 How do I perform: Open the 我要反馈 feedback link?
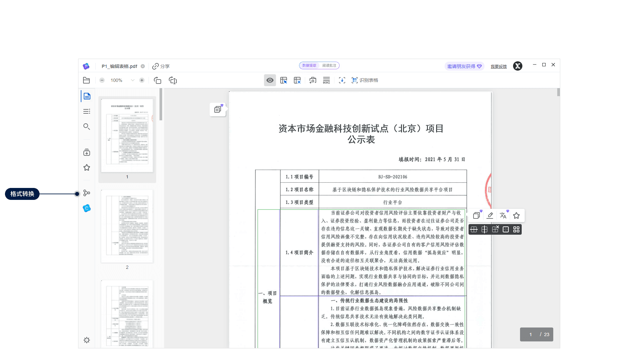[498, 66]
